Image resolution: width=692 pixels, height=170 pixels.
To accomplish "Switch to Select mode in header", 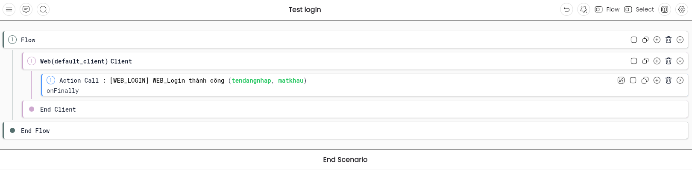I will click(639, 9).
